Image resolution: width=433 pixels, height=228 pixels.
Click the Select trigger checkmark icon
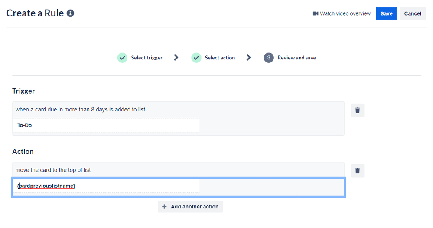pyautogui.click(x=122, y=58)
